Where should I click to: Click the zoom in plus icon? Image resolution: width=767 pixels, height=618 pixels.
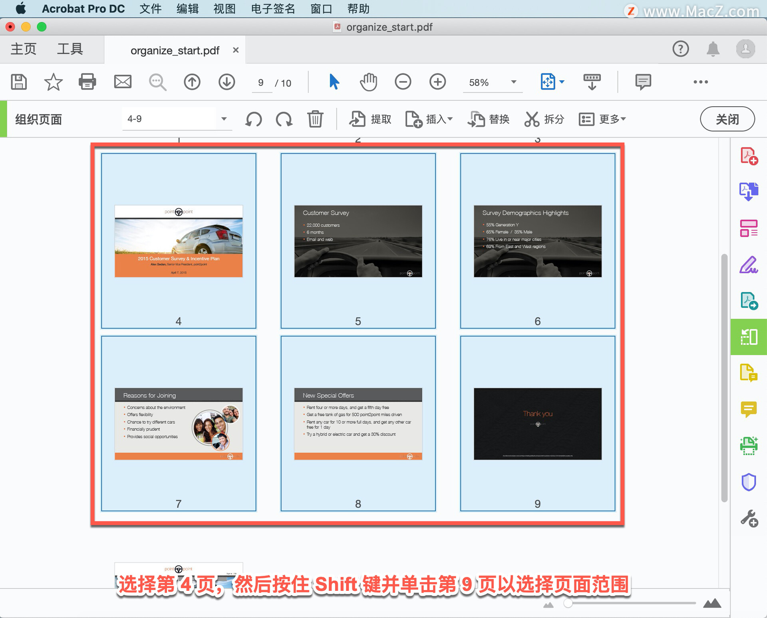(x=437, y=82)
